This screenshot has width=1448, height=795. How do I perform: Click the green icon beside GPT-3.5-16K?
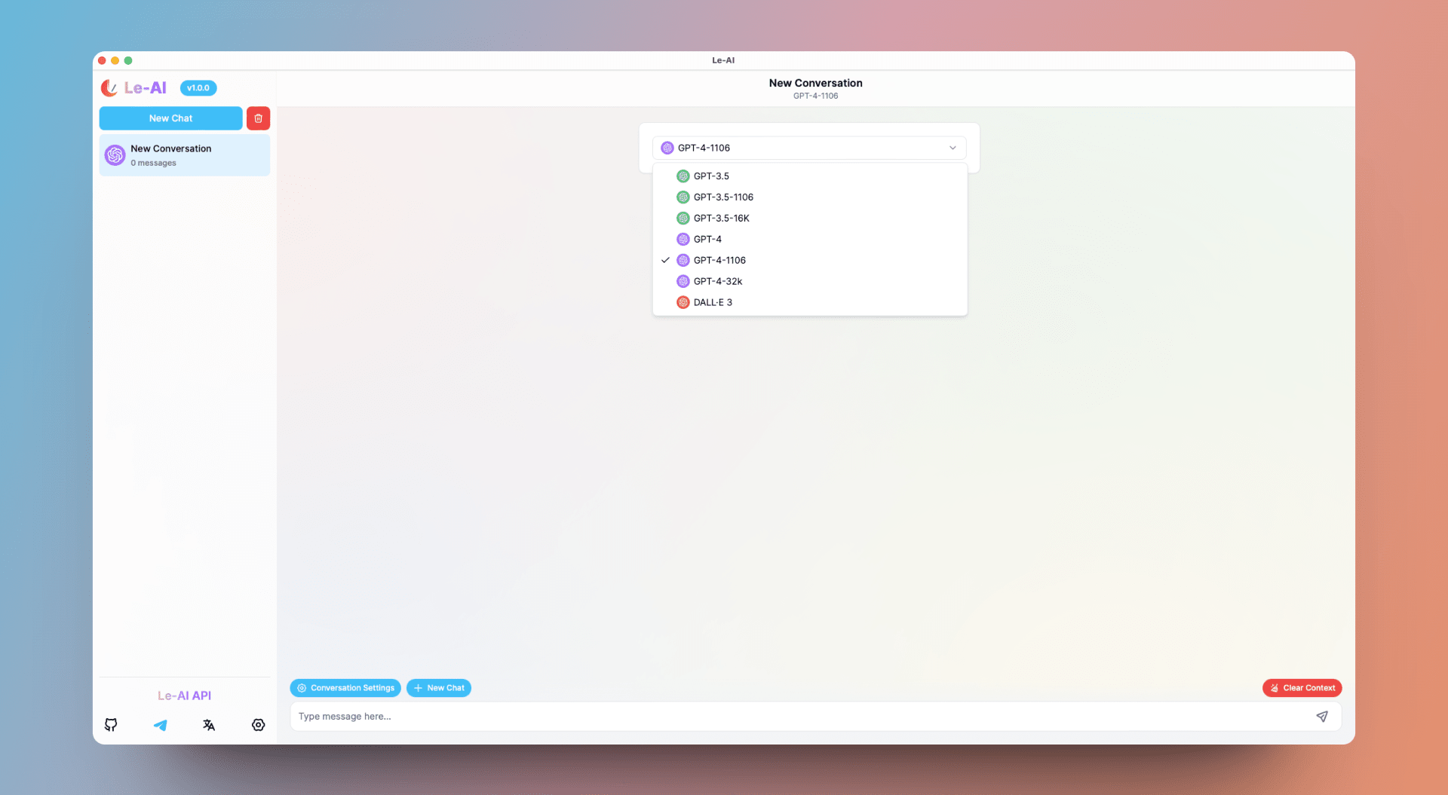(683, 219)
